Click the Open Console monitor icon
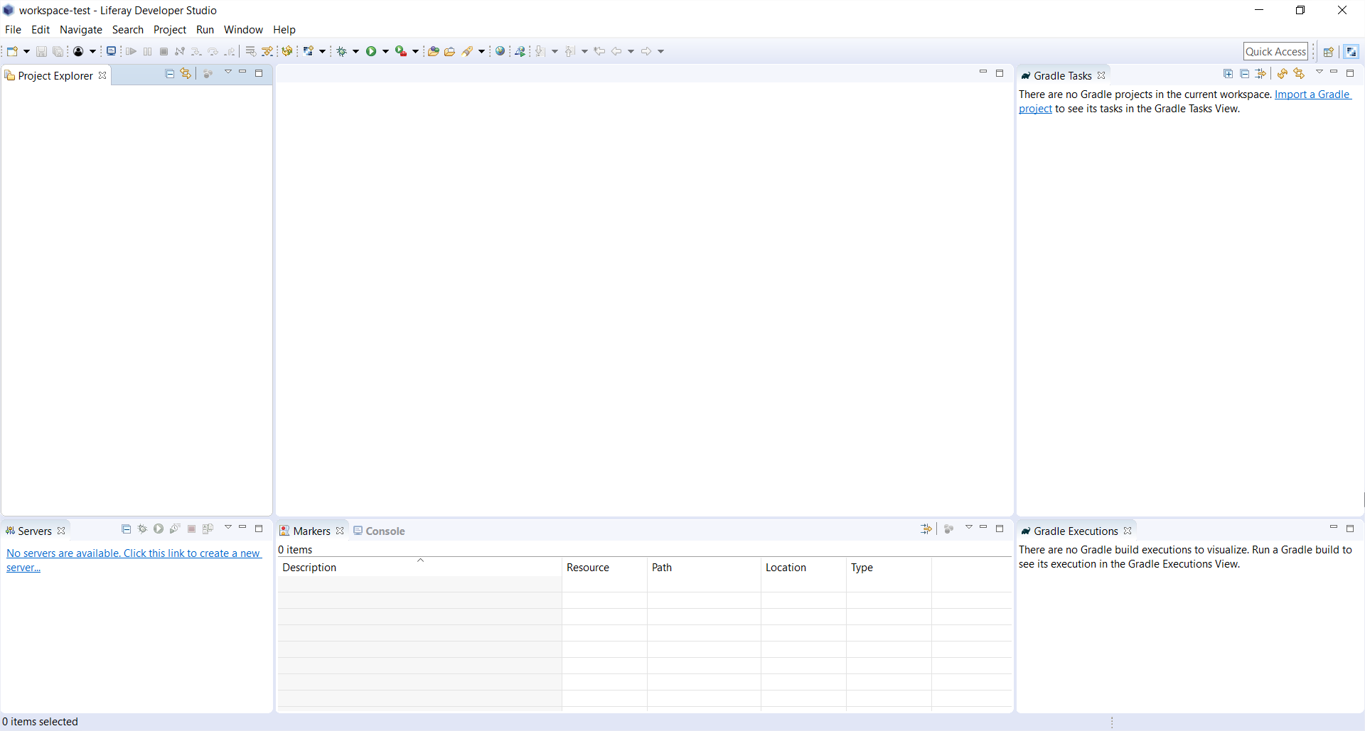This screenshot has height=731, width=1365. pyautogui.click(x=111, y=51)
